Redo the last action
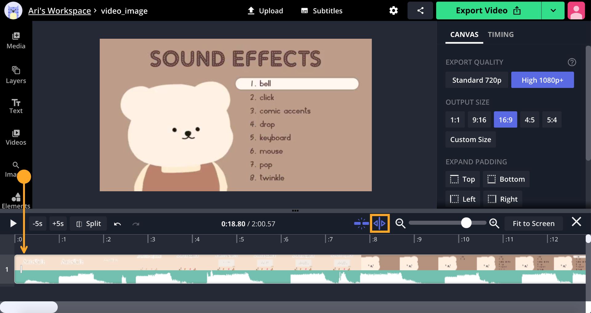Image resolution: width=591 pixels, height=313 pixels. (136, 224)
